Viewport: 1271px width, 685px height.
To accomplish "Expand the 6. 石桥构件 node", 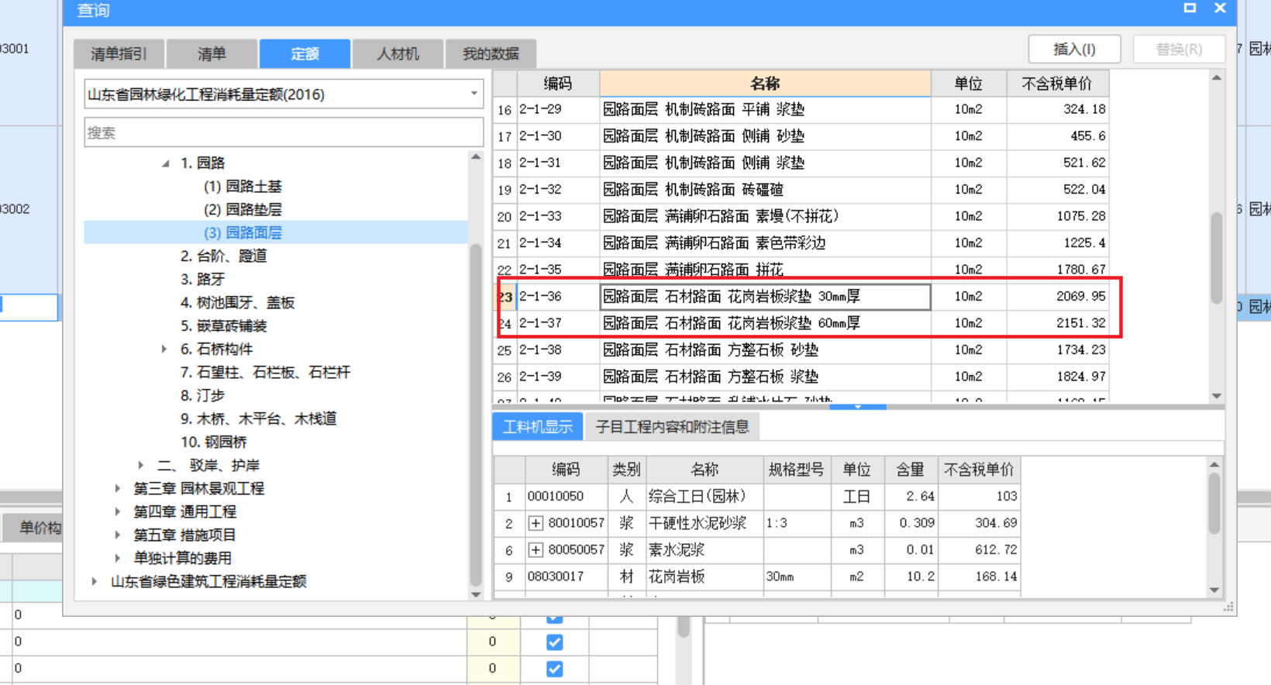I will pyautogui.click(x=164, y=349).
